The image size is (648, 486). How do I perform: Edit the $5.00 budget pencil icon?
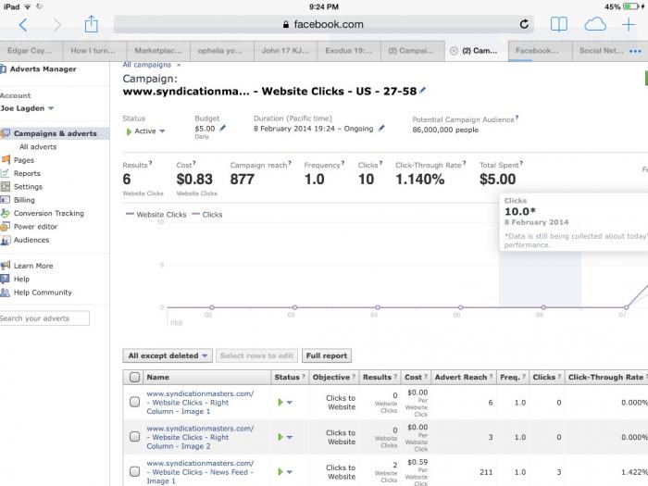tap(222, 129)
